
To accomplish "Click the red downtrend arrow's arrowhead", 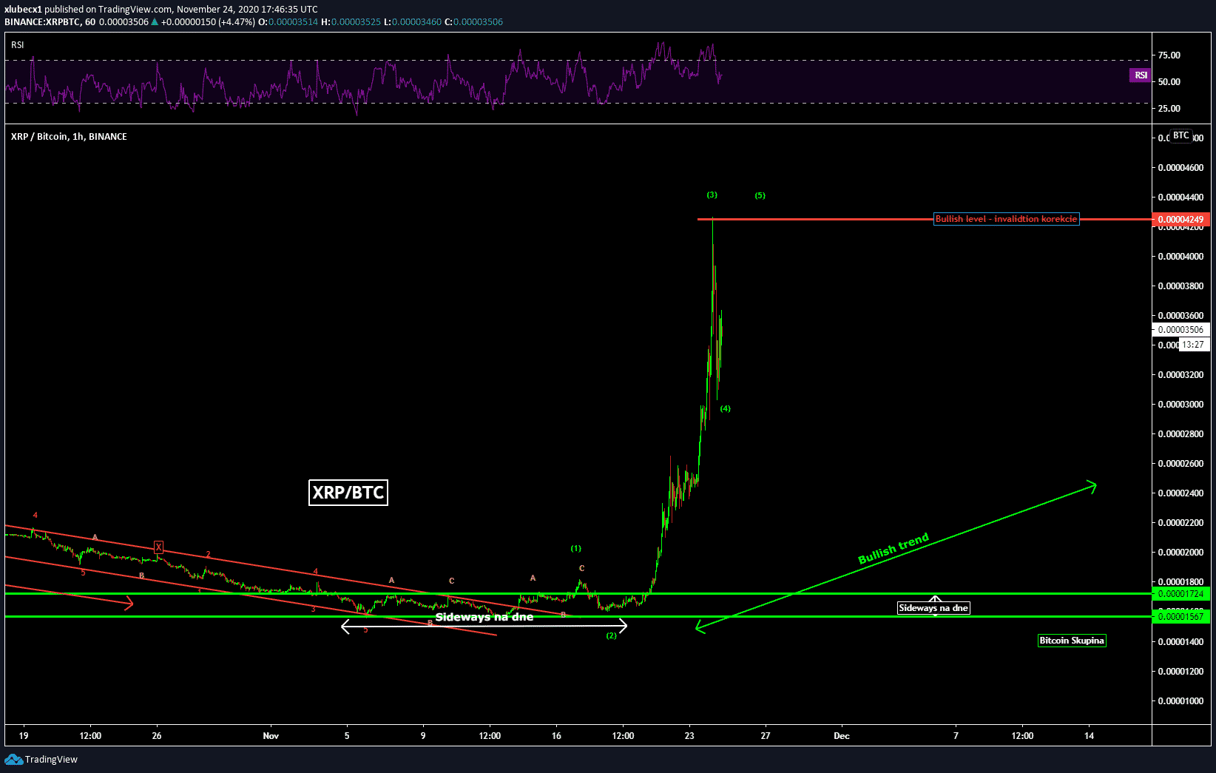I will [129, 604].
